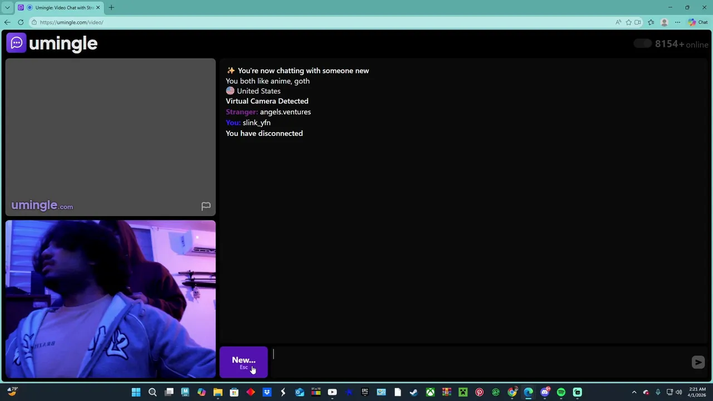Click the camera icon in address bar
The width and height of the screenshot is (713, 401).
click(638, 22)
